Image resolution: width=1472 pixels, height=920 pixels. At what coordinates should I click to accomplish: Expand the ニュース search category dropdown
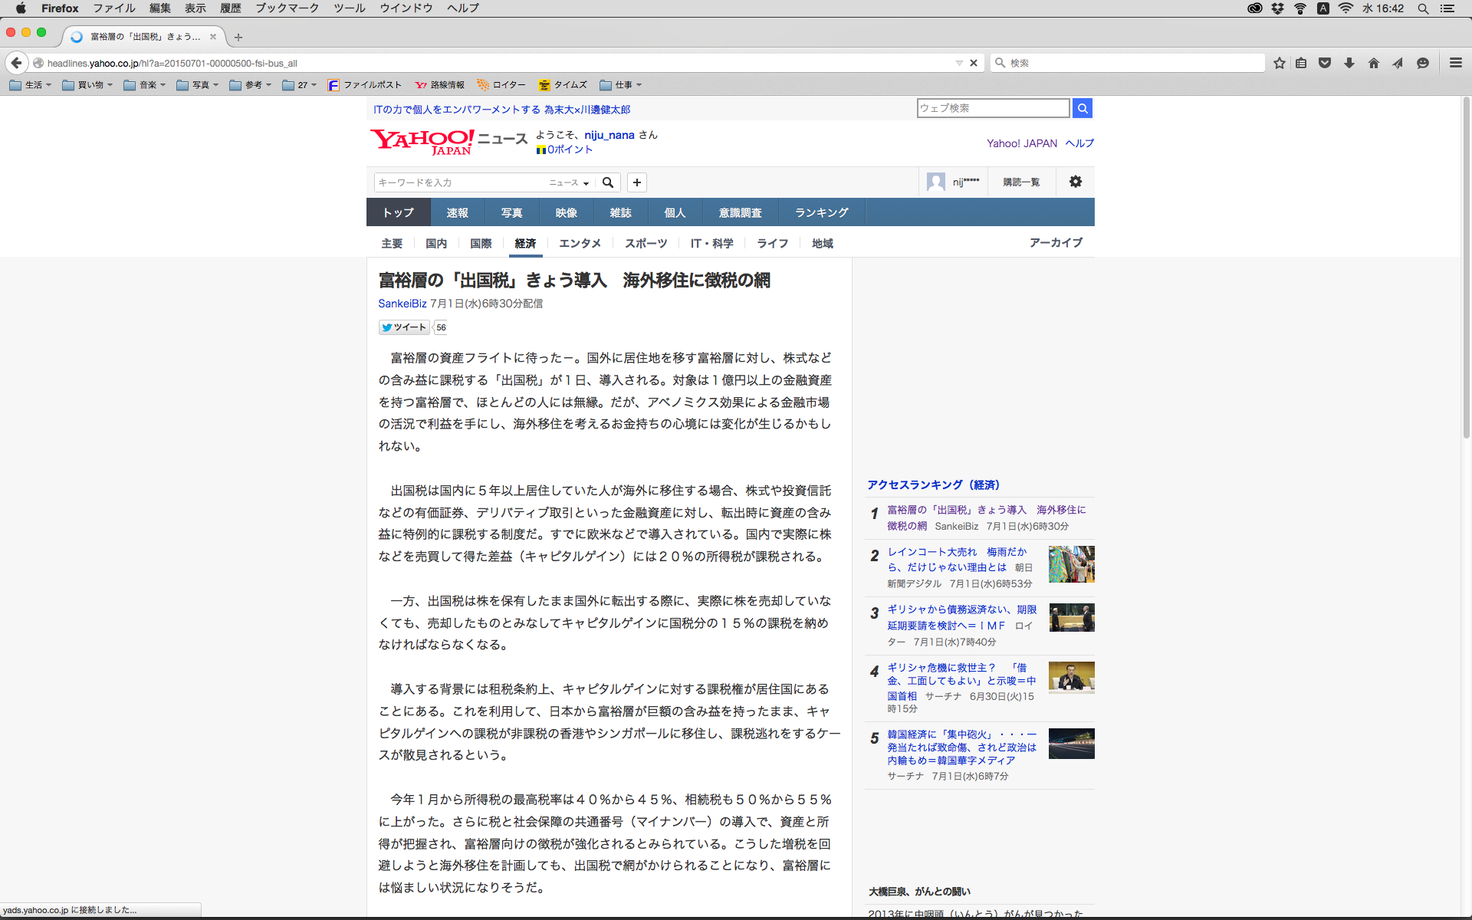point(569,182)
